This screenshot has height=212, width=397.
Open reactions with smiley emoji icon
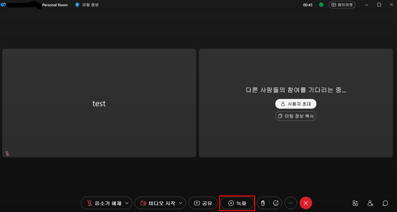tap(276, 203)
